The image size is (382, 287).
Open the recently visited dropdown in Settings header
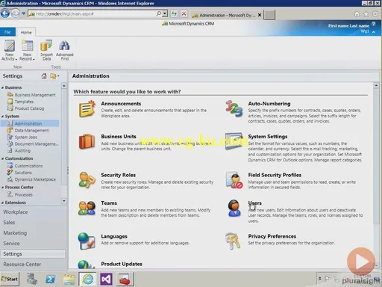coord(54,76)
